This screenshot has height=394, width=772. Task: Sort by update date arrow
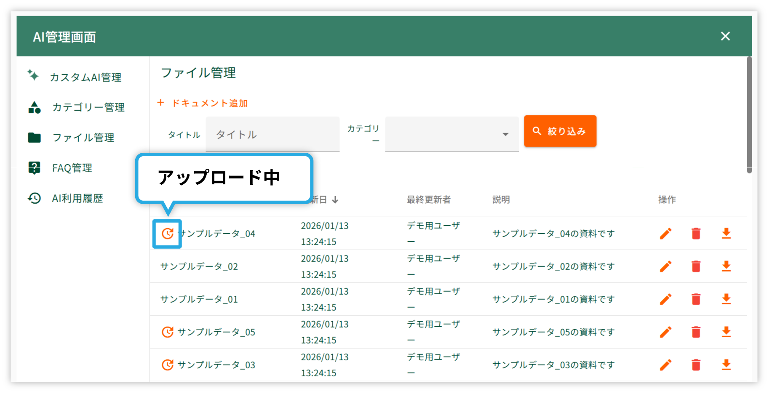335,200
